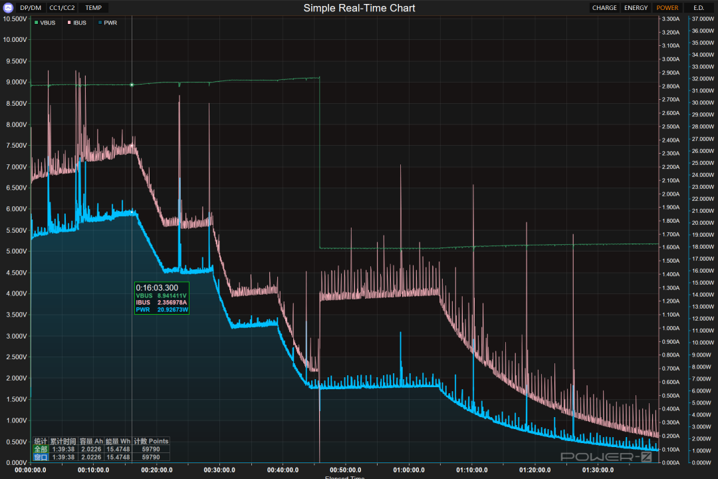Screen dimensions: 718x479
Task: Select the blue 窗口 statistics row label
Action: 41,457
